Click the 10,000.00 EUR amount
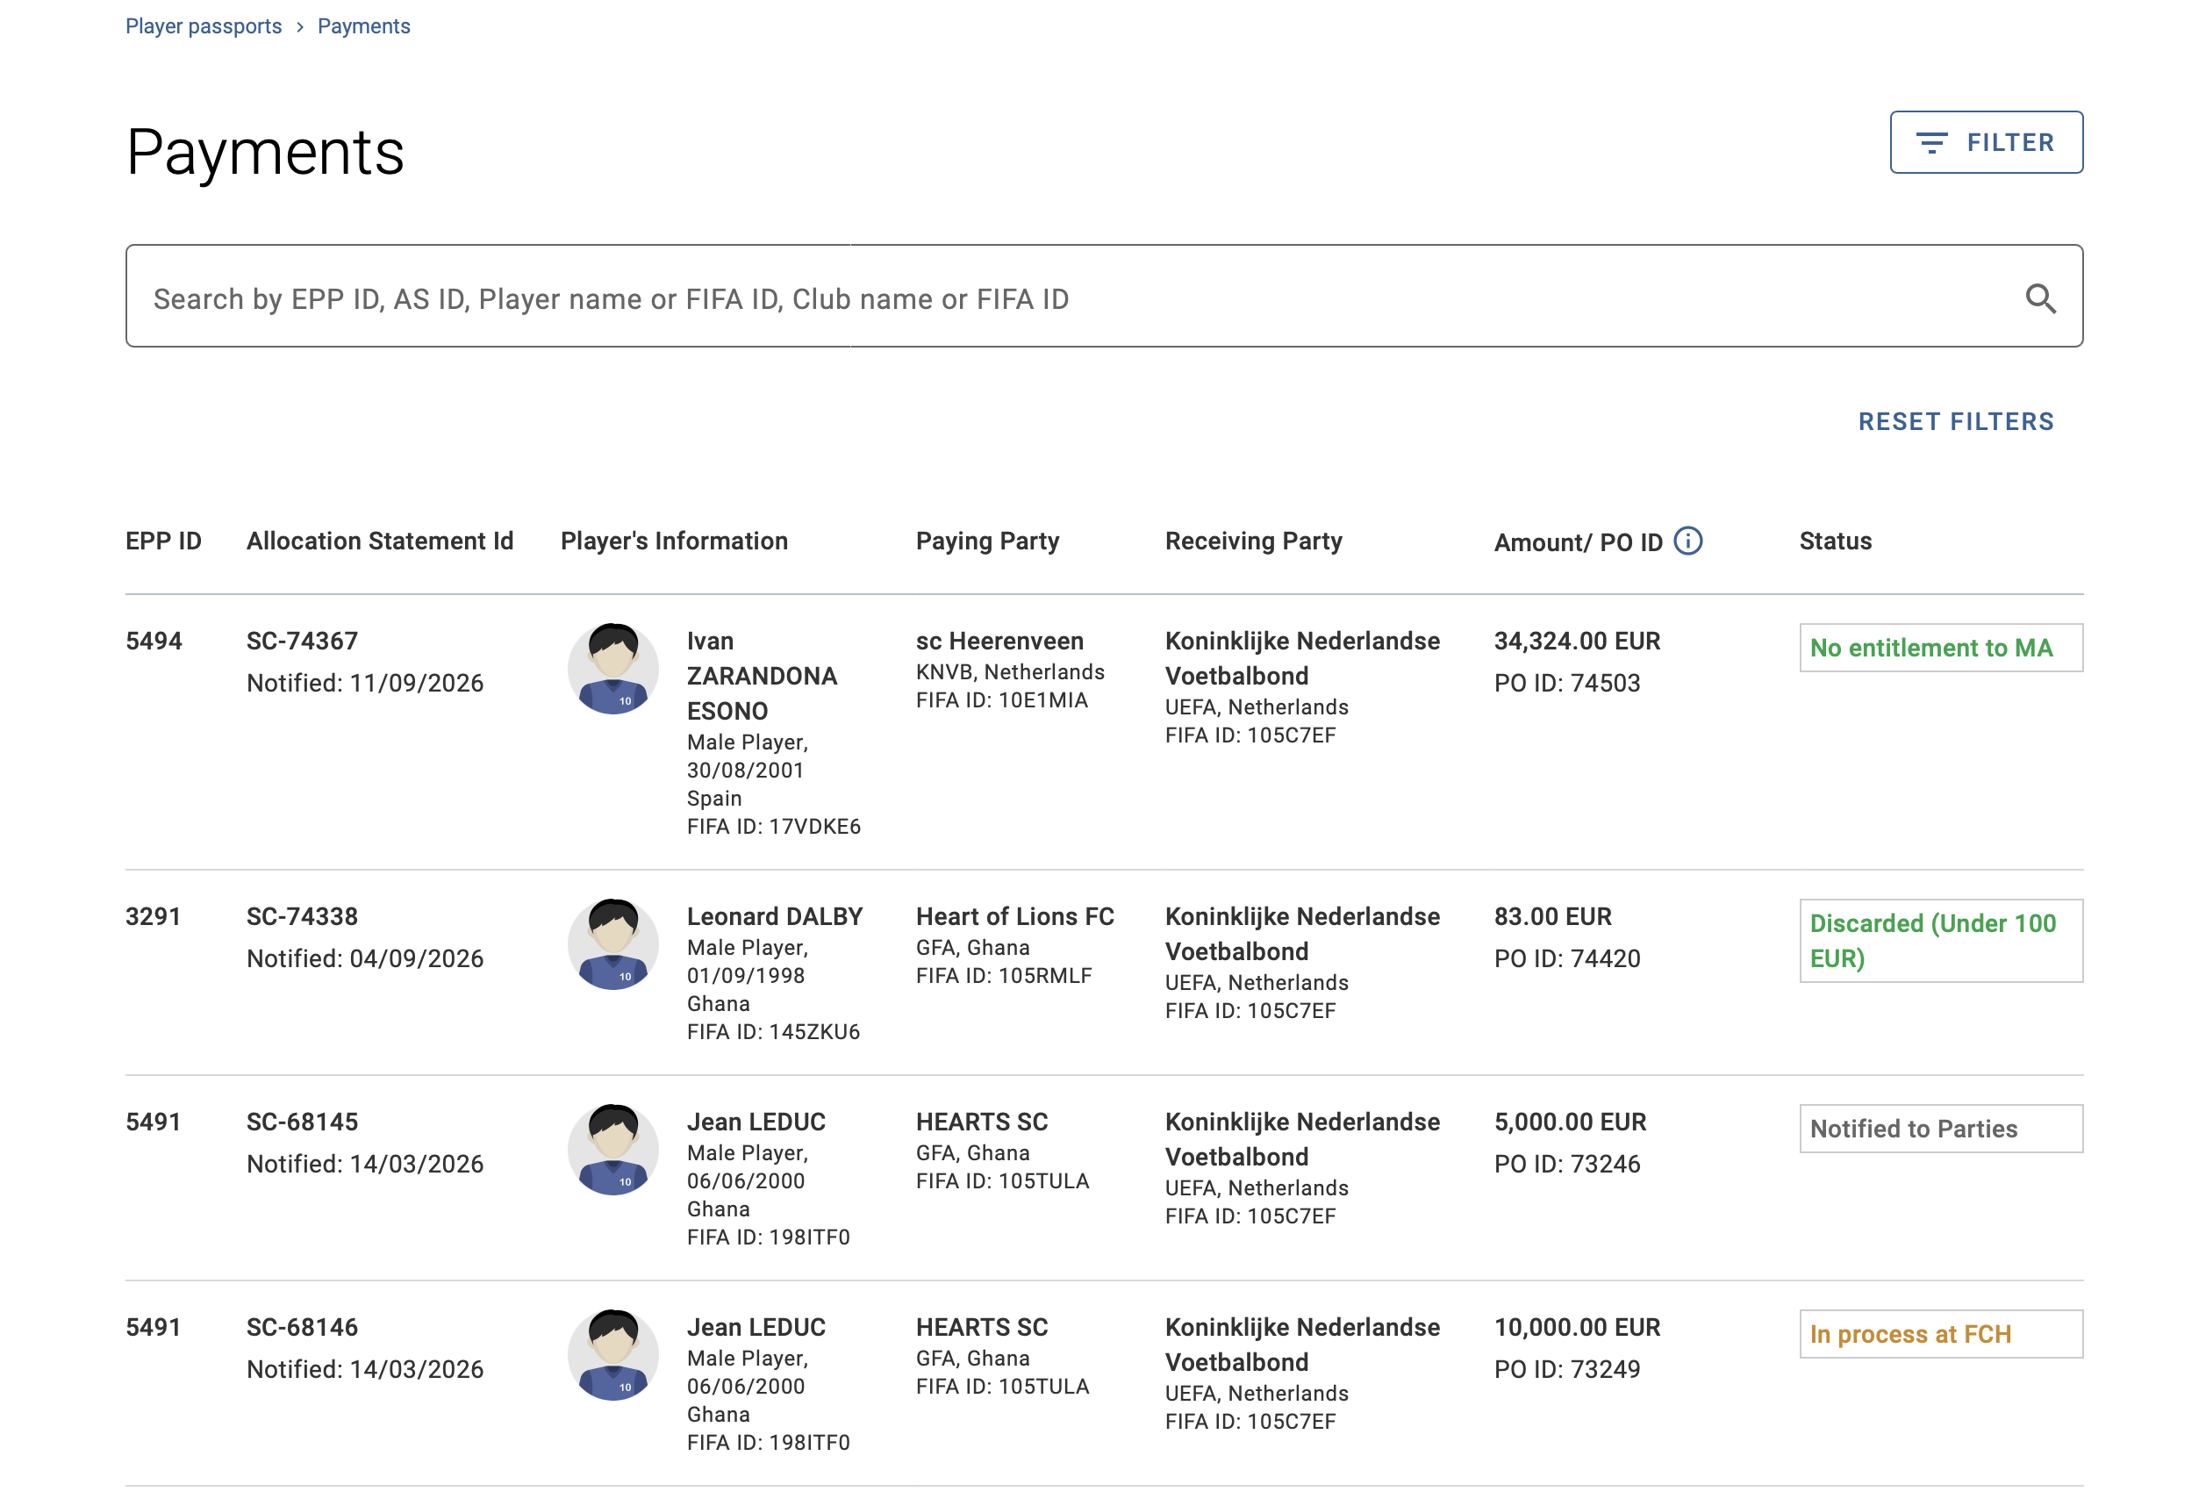 coord(1577,1327)
